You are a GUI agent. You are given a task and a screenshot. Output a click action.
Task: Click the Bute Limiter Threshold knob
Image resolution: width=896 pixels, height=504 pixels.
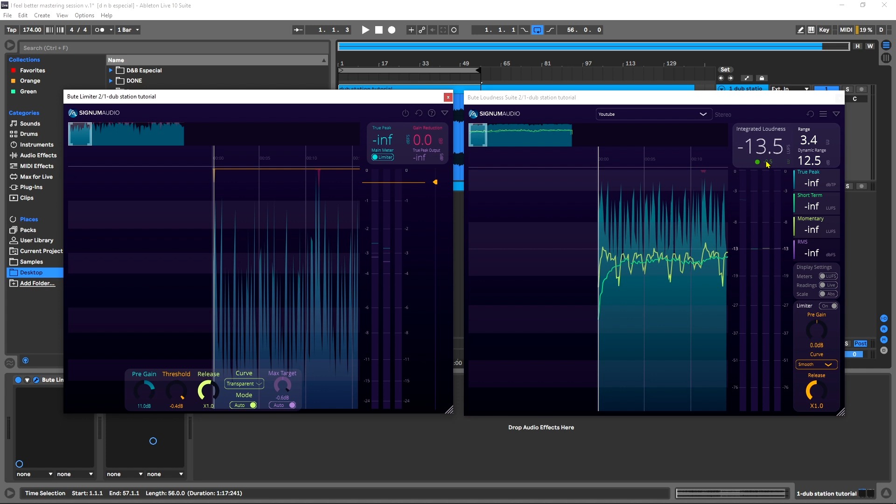[176, 391]
